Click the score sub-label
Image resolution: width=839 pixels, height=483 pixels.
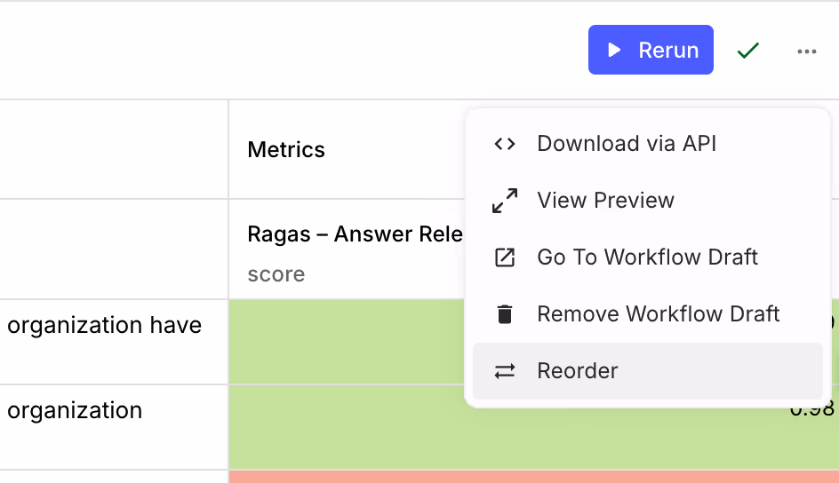click(x=276, y=274)
